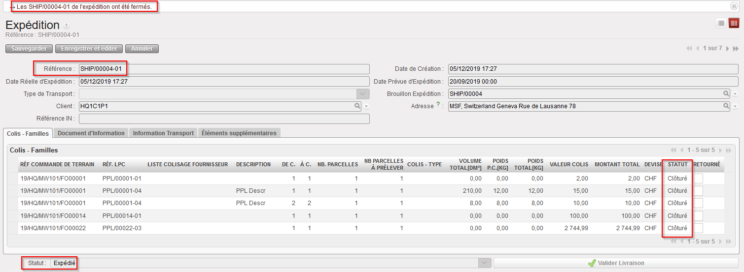Switch to list view icon
Image resolution: width=744 pixels, height=272 pixels.
(721, 23)
